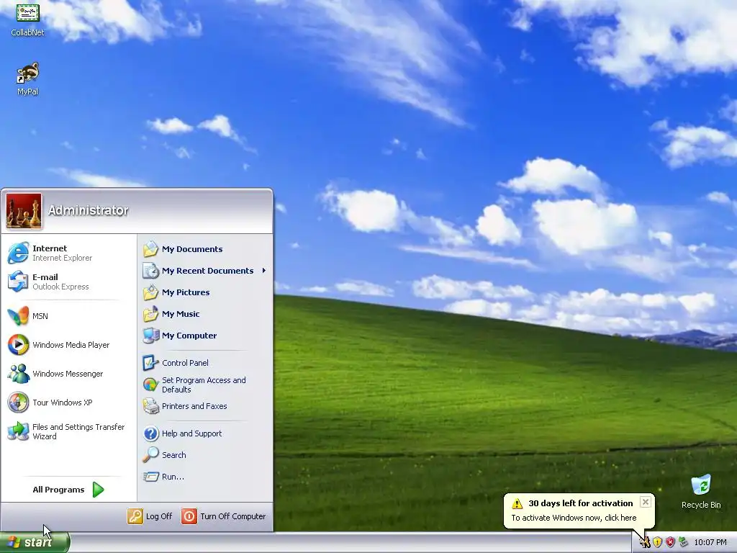Select the MyPal browser desktop icon
Viewport: 737px width, 553px height.
click(27, 79)
